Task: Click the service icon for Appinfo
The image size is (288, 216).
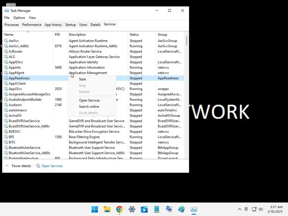Action: coord(6,67)
